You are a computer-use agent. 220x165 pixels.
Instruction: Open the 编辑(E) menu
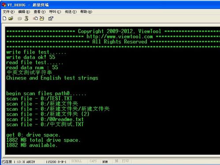24,12
